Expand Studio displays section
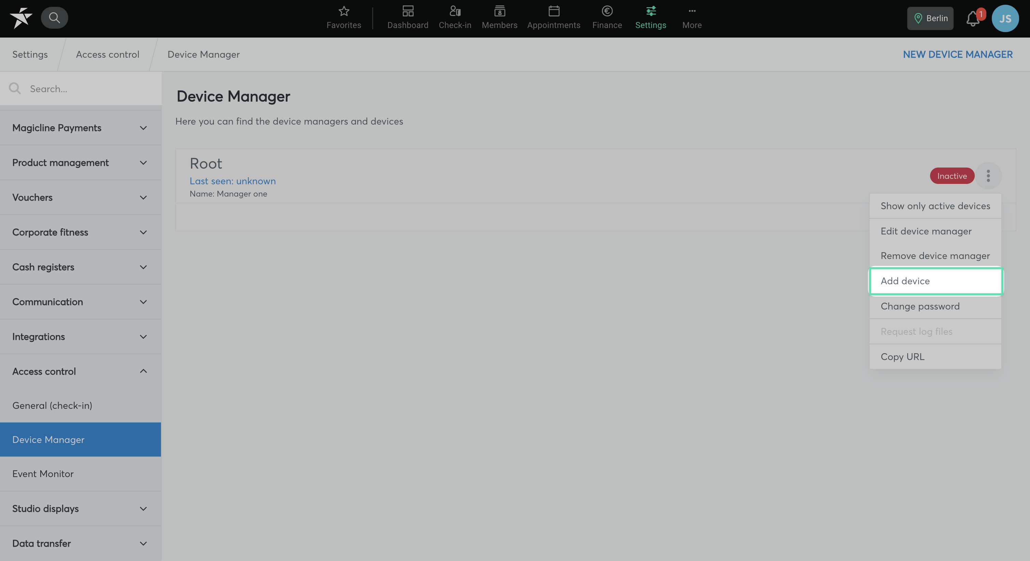The height and width of the screenshot is (561, 1030). 80,508
